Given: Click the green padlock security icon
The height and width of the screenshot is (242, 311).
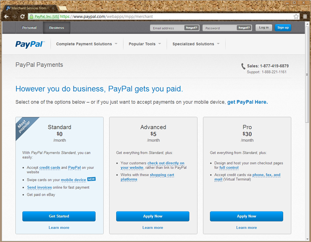Looking at the screenshot, I should (x=31, y=16).
